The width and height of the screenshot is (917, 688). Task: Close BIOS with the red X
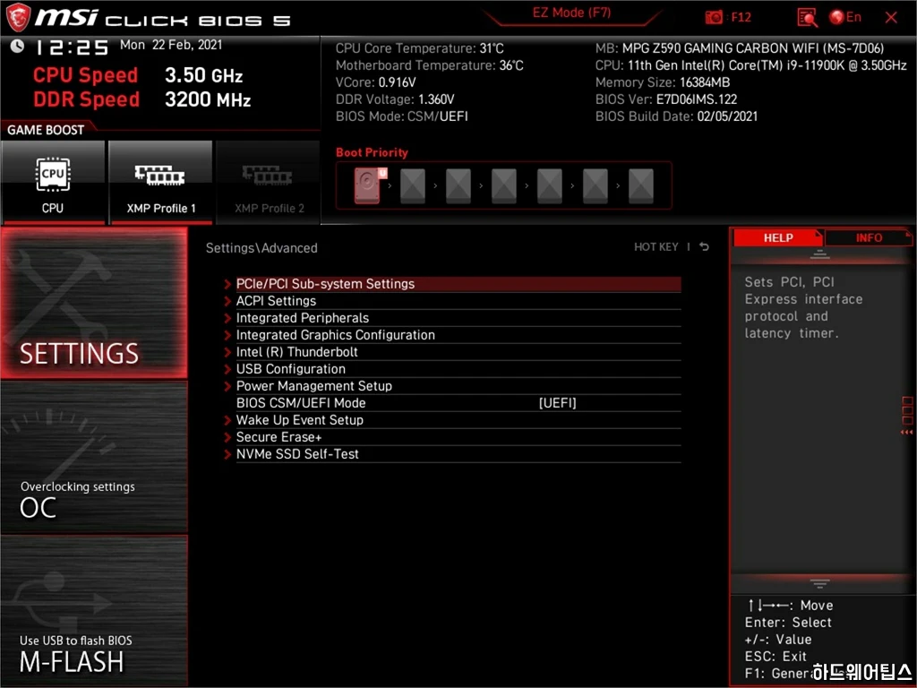coord(891,18)
